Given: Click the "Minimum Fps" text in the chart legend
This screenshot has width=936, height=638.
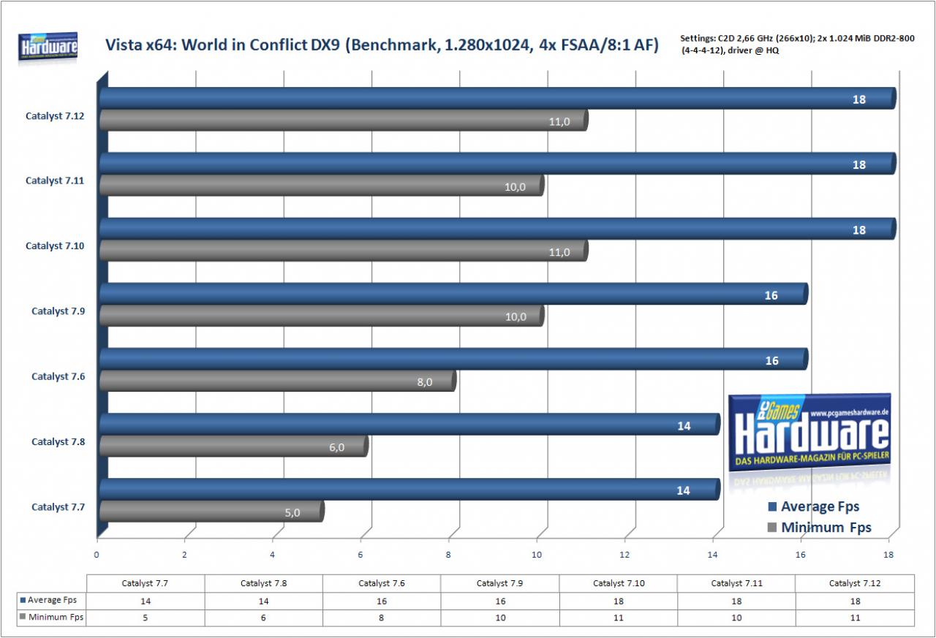Looking at the screenshot, I should pyautogui.click(x=826, y=528).
